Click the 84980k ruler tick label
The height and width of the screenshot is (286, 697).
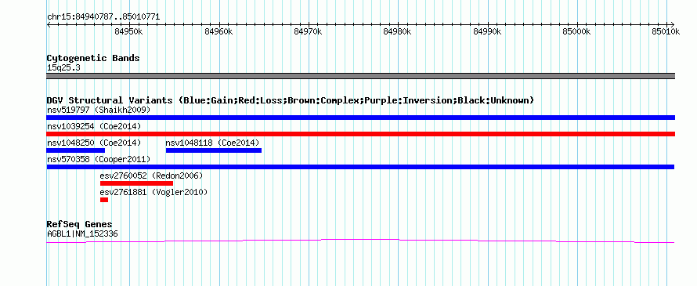[x=398, y=31]
